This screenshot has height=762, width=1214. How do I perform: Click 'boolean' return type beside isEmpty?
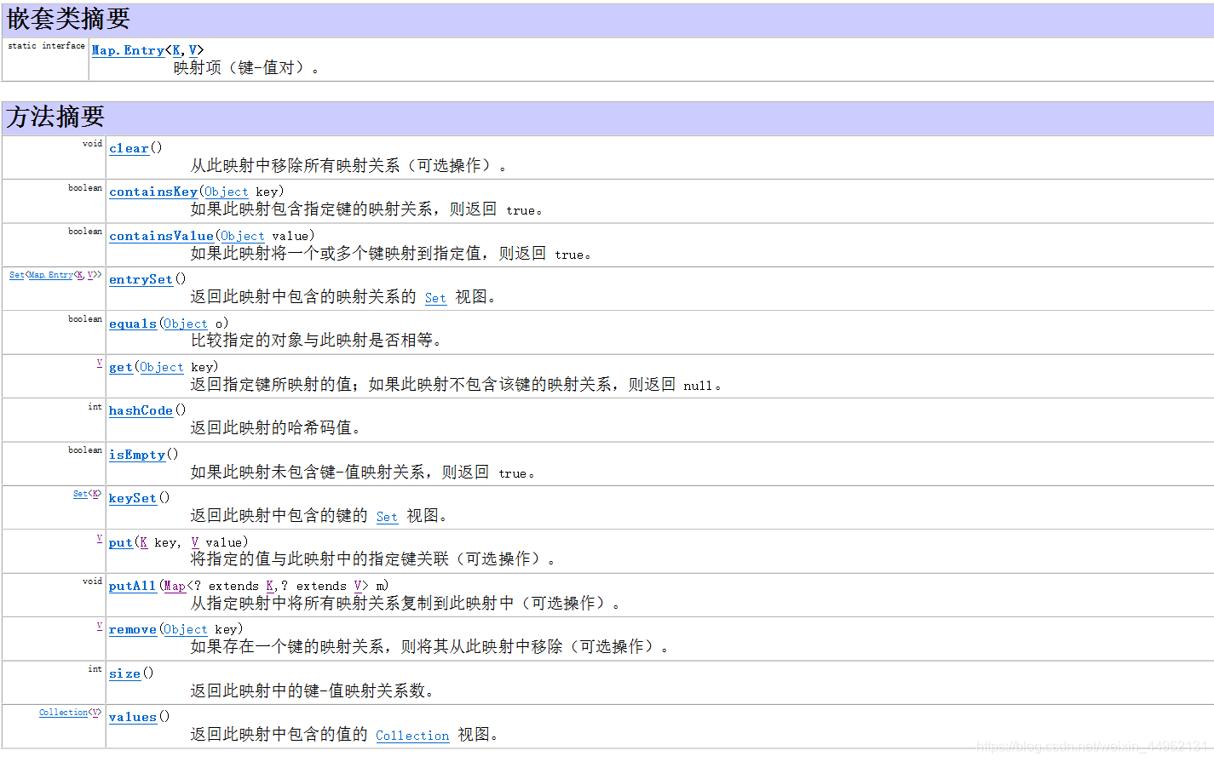85,450
